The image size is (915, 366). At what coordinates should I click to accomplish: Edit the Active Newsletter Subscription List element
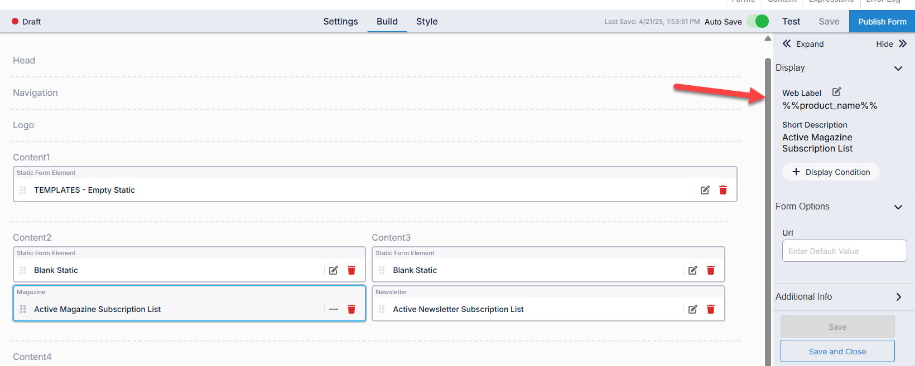[693, 309]
